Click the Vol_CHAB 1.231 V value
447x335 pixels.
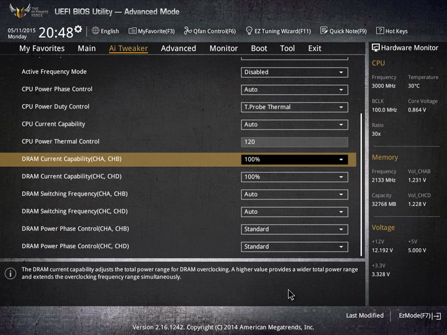417,181
